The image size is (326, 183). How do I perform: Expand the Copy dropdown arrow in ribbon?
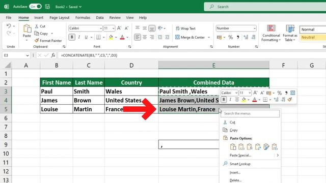click(x=52, y=34)
